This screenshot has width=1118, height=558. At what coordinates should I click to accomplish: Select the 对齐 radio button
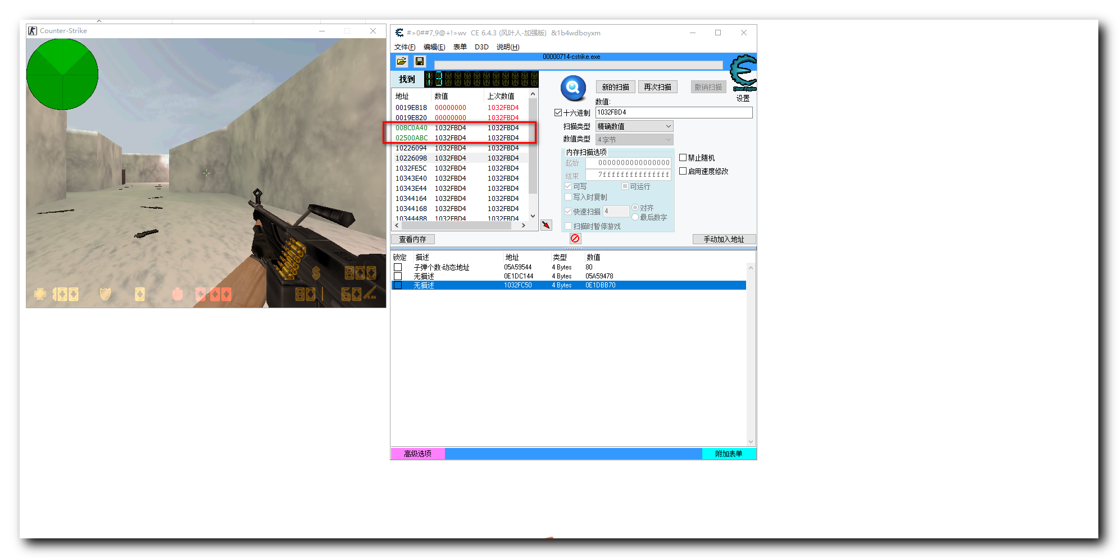635,208
